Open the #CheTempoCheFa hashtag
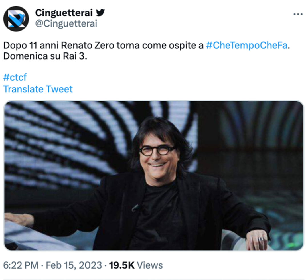The image size is (308, 280). tap(246, 46)
